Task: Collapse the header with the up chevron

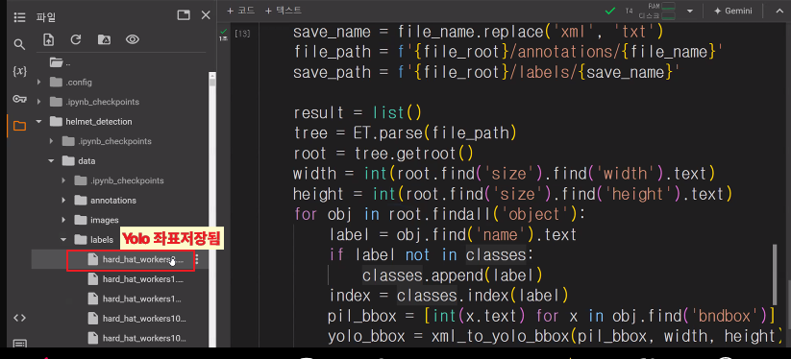Action: click(779, 11)
